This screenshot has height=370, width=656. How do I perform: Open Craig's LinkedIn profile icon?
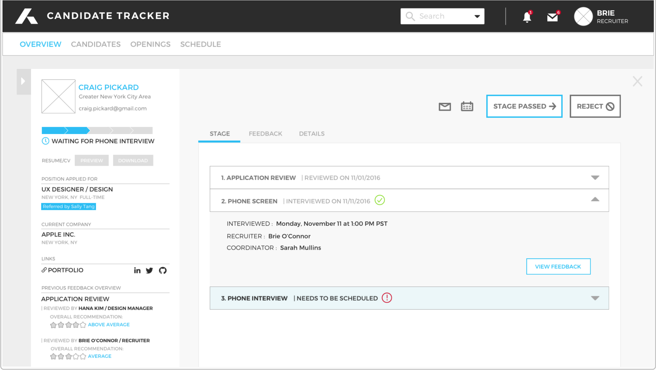(137, 270)
